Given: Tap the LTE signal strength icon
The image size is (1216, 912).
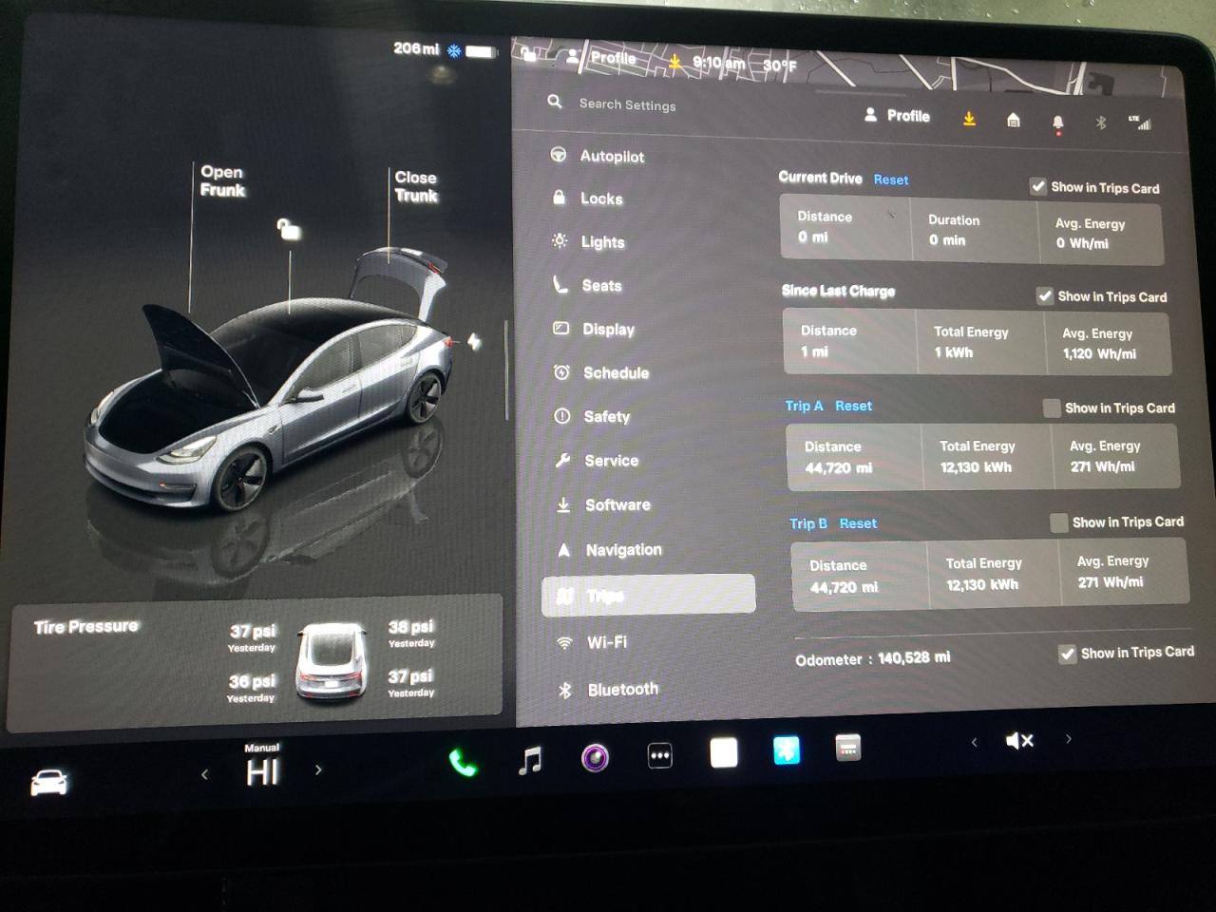Looking at the screenshot, I should point(1139,123).
